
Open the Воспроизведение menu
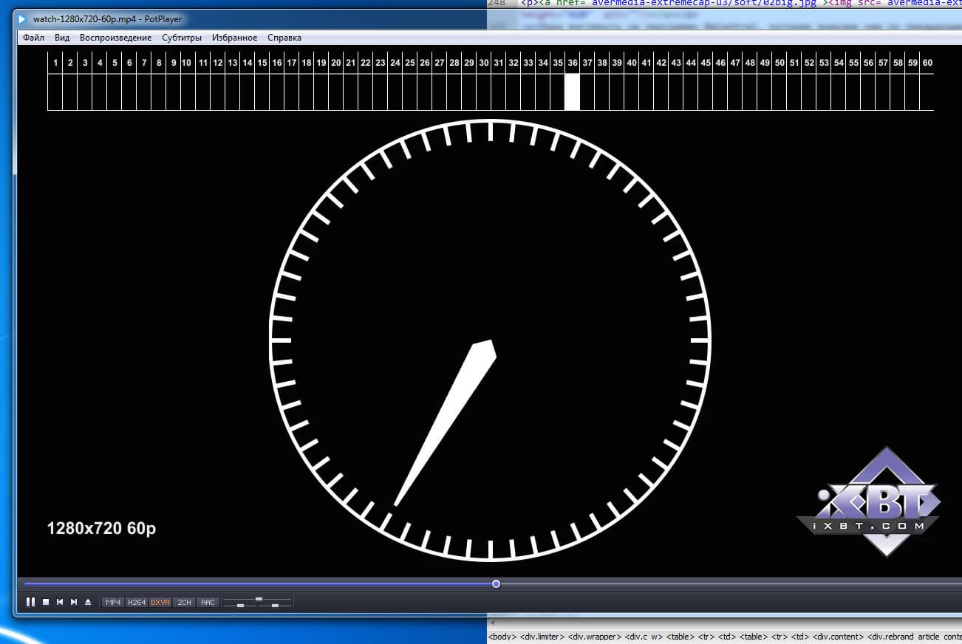point(115,38)
